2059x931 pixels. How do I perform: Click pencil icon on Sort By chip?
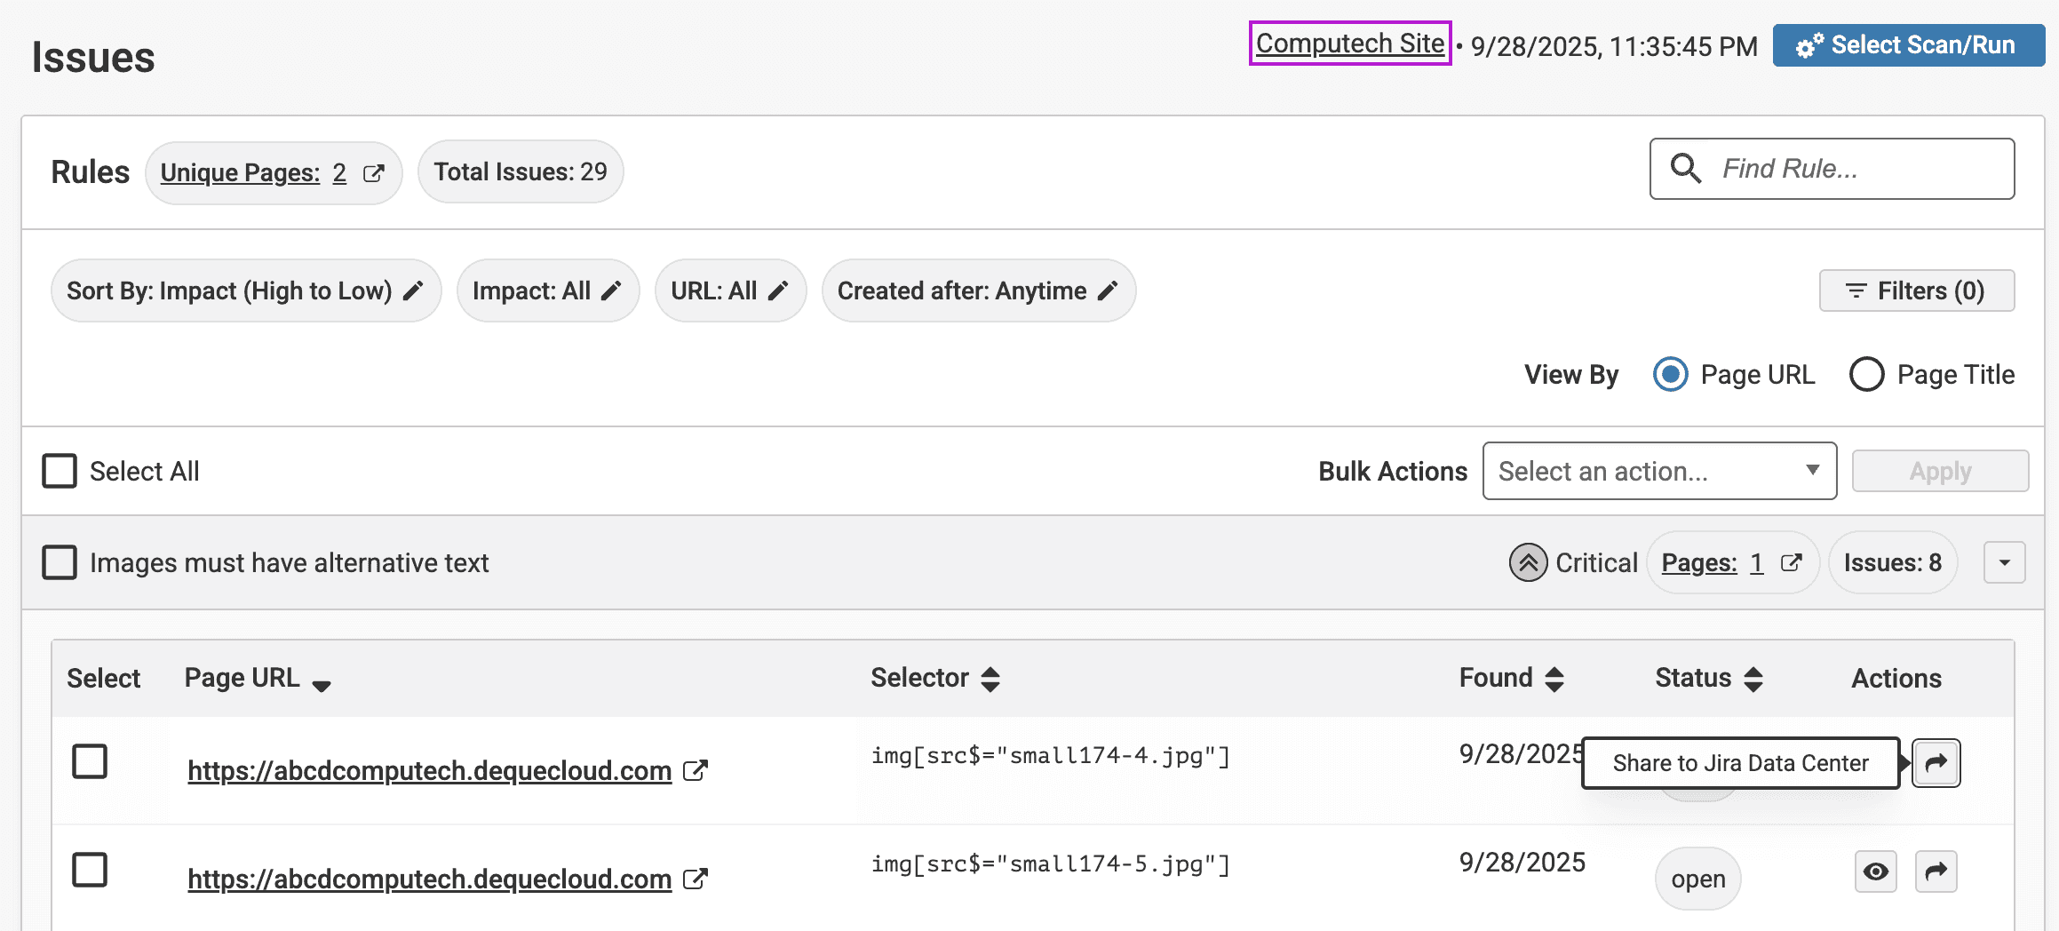[413, 291]
